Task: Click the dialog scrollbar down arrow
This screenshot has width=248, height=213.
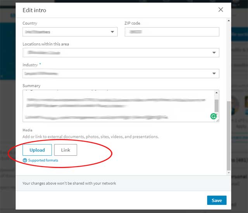Action: [x=229, y=172]
